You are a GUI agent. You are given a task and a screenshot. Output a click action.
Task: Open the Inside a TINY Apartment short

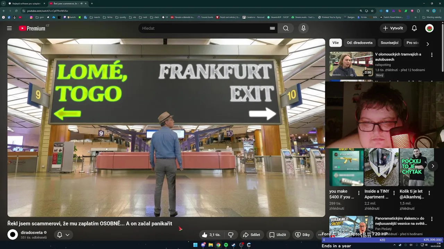click(x=382, y=167)
